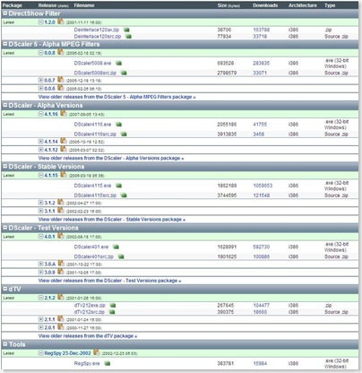Download dTV212exe.zip file
This screenshot has height=373, width=362.
point(90,306)
